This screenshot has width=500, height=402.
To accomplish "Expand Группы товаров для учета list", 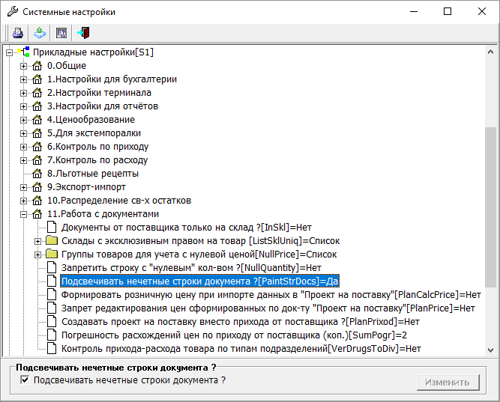I will point(37,255).
